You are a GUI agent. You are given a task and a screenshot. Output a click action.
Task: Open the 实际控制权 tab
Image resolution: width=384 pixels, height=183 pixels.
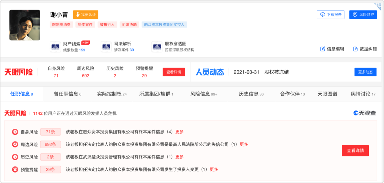click(x=112, y=94)
